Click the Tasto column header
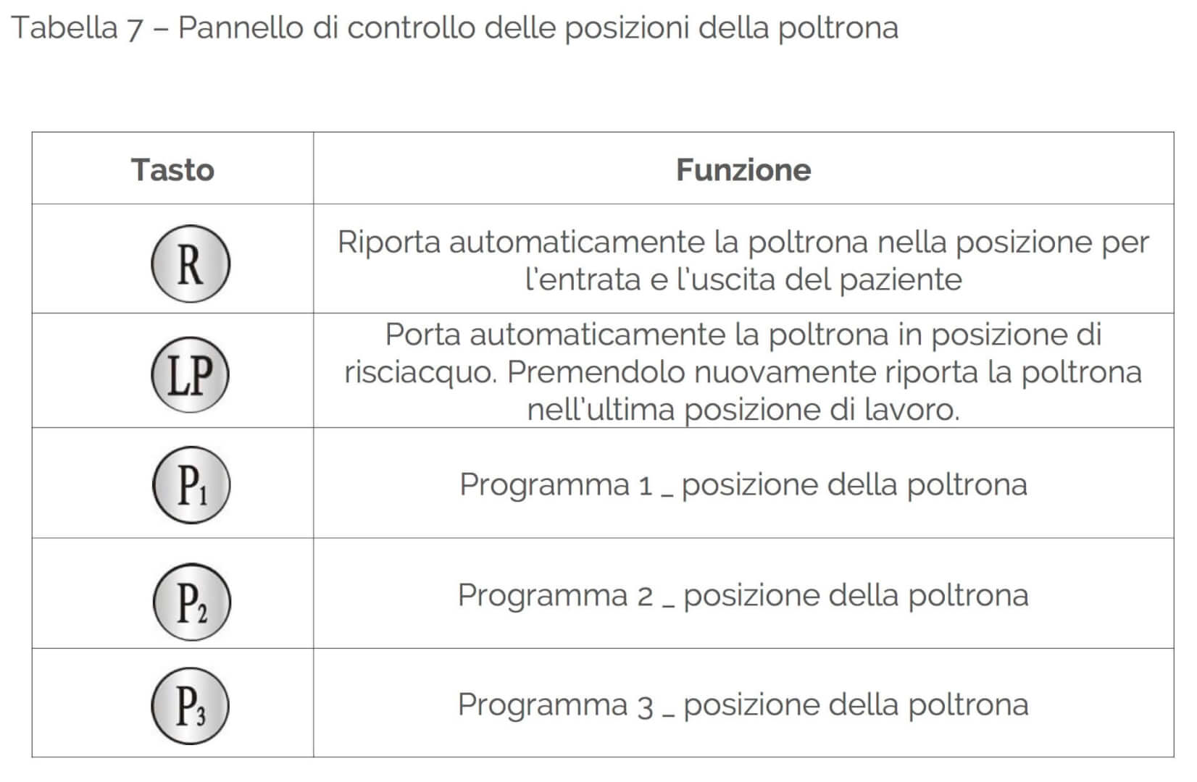 click(172, 170)
